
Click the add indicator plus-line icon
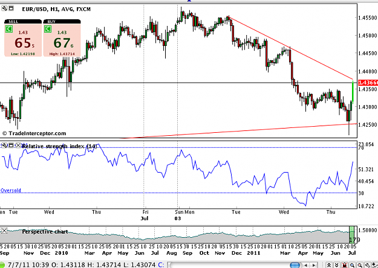point(374,265)
